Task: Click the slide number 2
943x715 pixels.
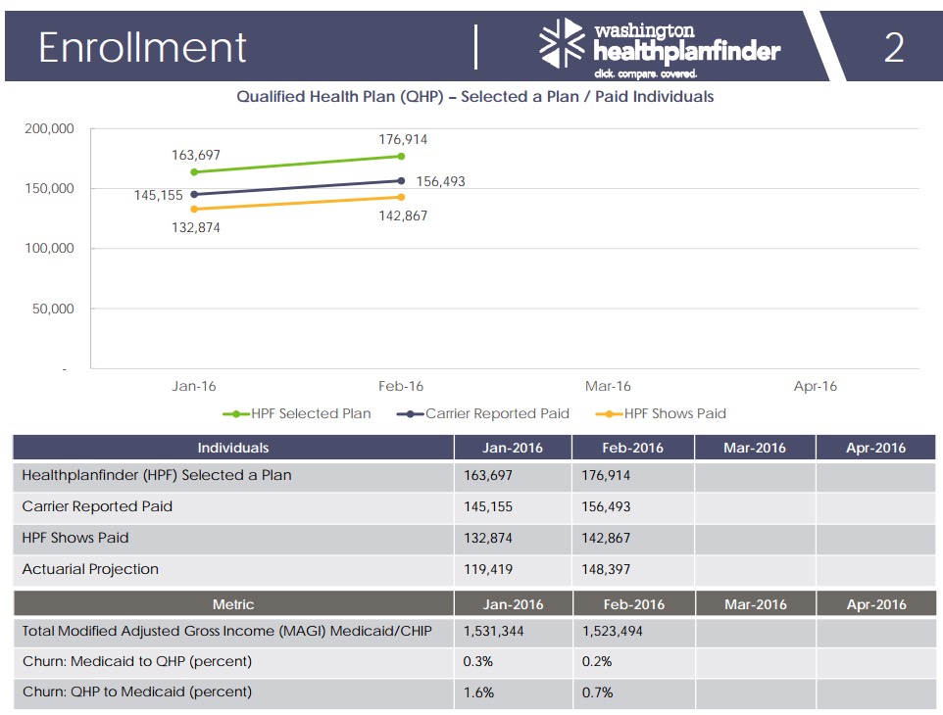Action: 893,47
